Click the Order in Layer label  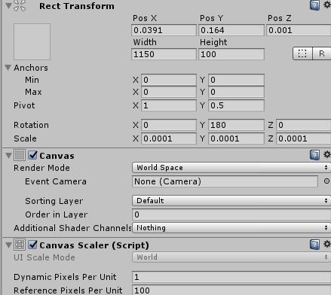tap(57, 214)
